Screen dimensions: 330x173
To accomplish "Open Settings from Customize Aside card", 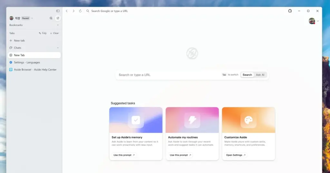I will pos(236,155).
